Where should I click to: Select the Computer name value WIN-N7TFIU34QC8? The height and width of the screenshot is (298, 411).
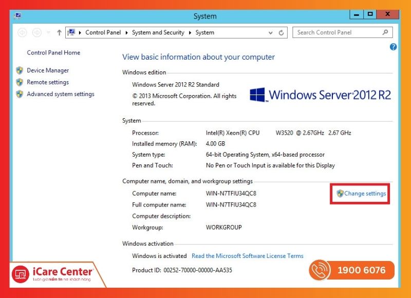tap(231, 193)
